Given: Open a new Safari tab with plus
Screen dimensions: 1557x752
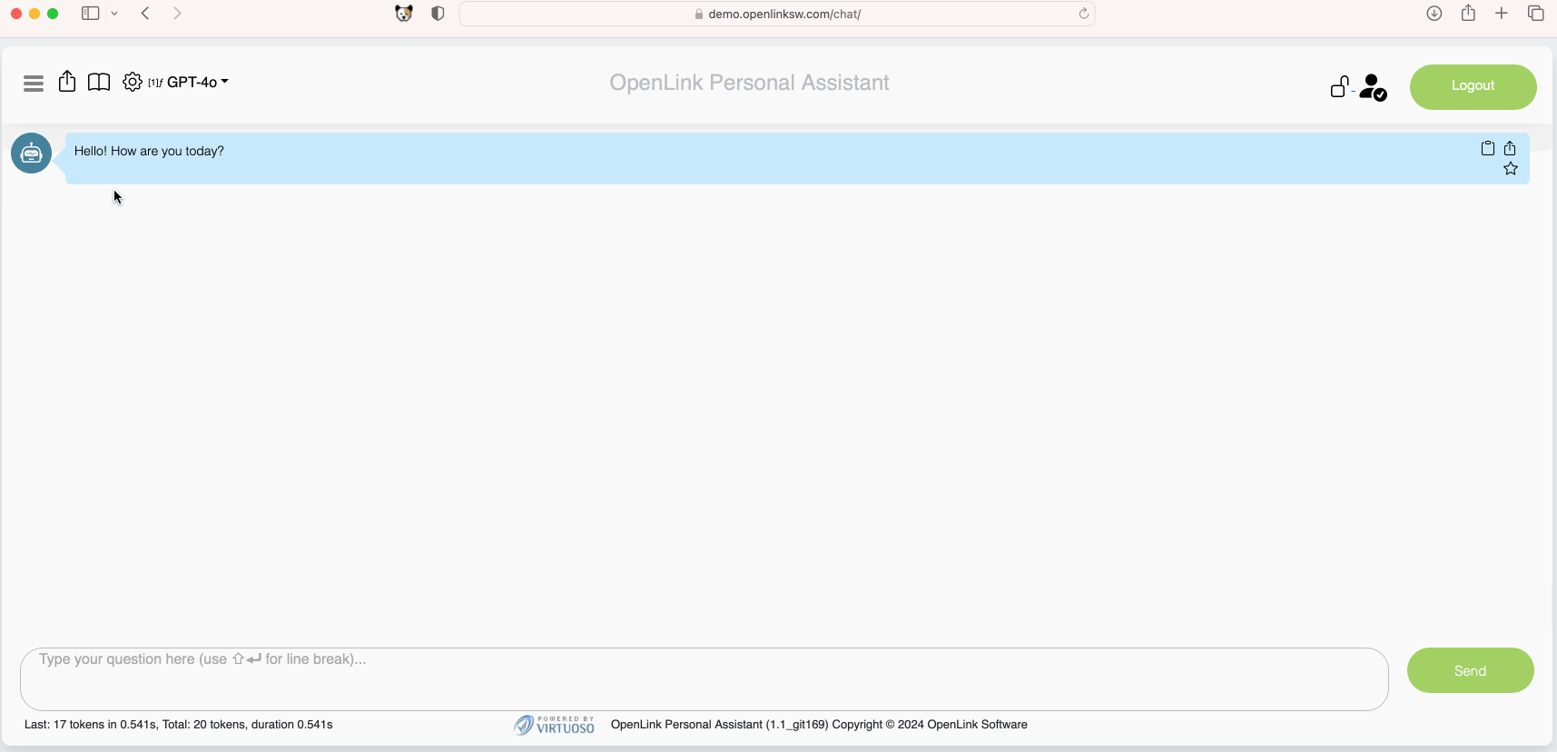Looking at the screenshot, I should coord(1502,14).
